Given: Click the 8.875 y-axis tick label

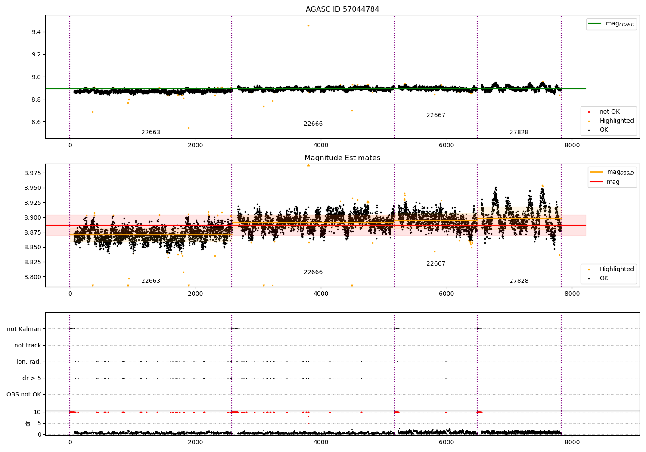Looking at the screenshot, I should coord(33,232).
